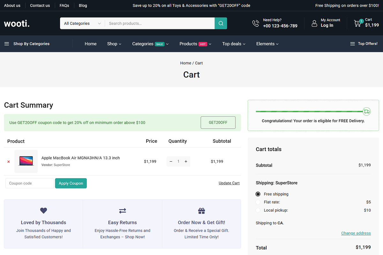Click the quantity value 1 field
This screenshot has height=255, width=383.
pyautogui.click(x=178, y=162)
